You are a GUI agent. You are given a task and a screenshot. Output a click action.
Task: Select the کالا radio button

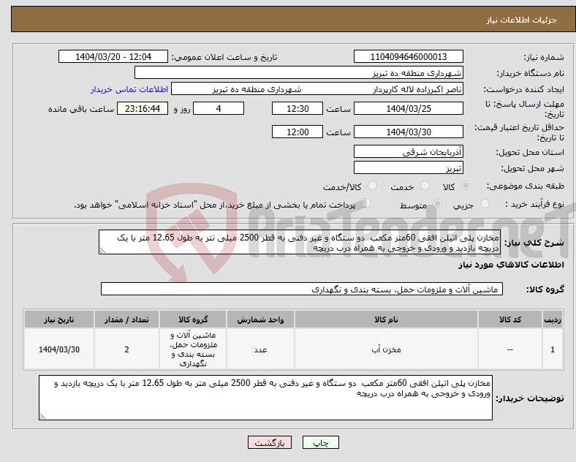click(466, 186)
